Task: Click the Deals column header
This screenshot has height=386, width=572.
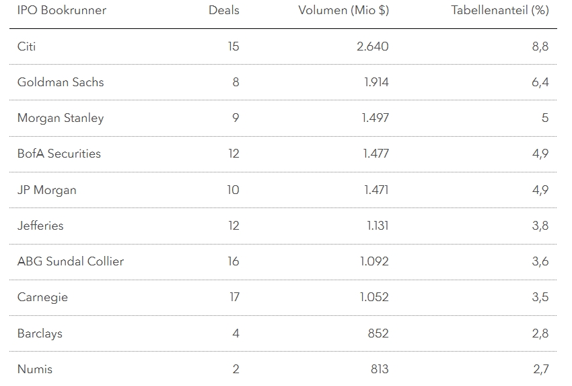Action: 223,10
